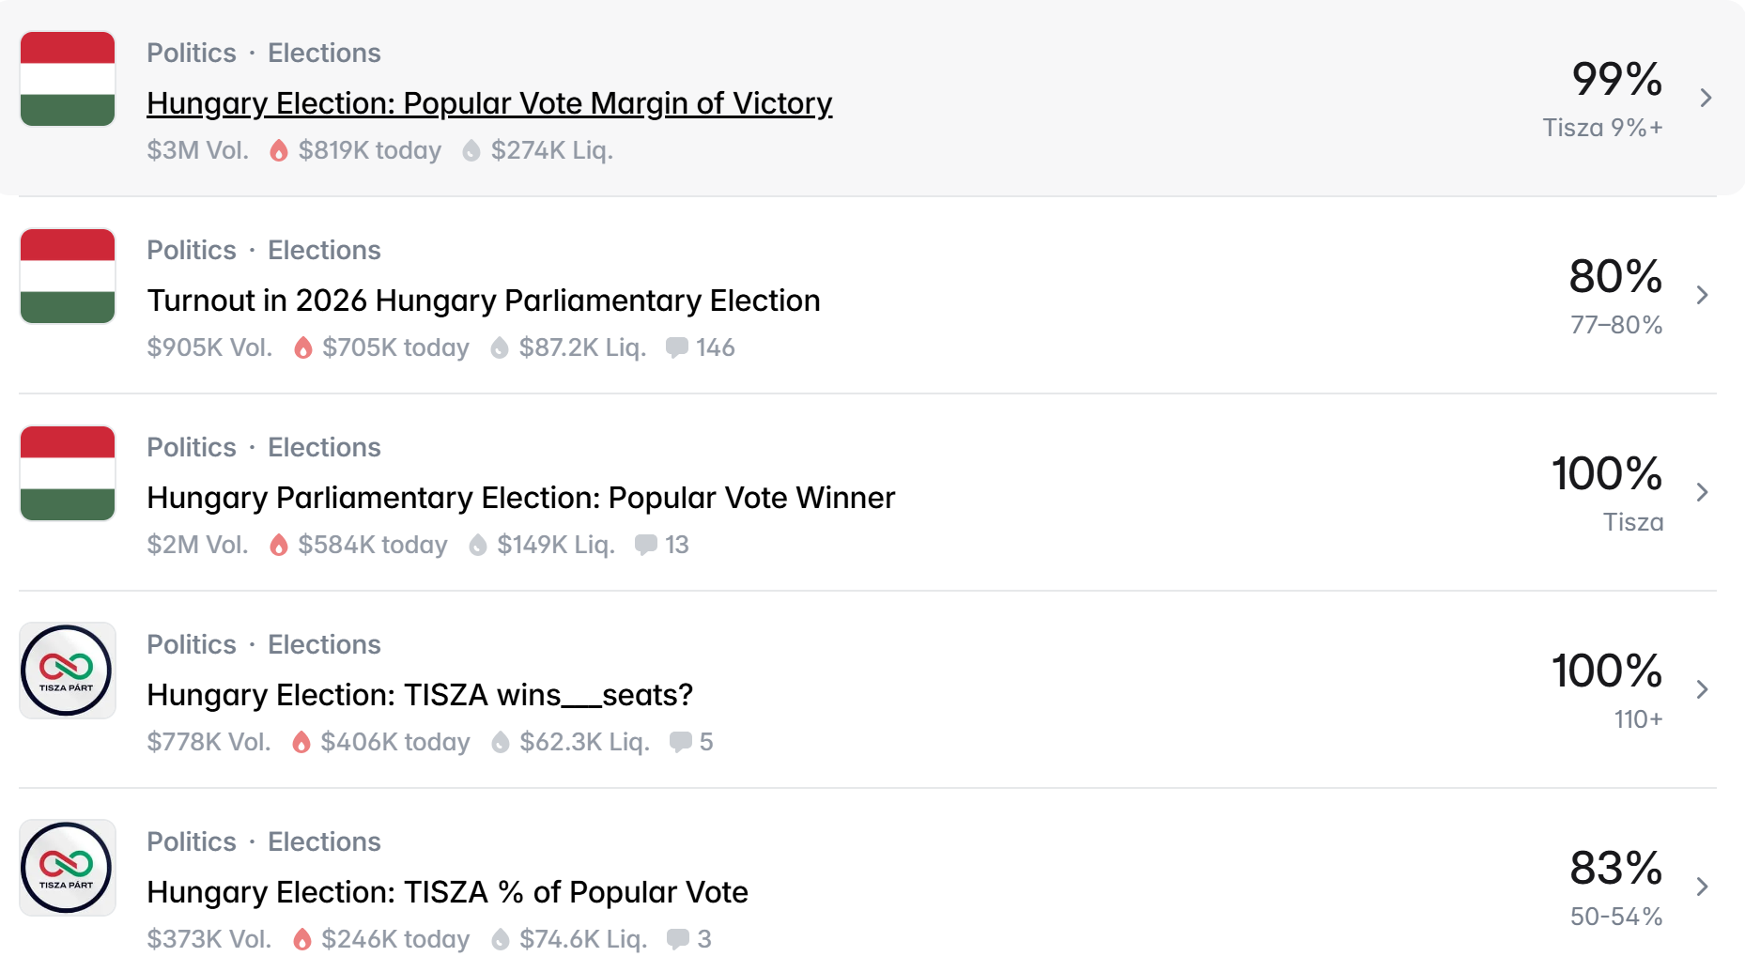The width and height of the screenshot is (1745, 972).
Task: Click Politics category label on TISZA seats row
Action: (x=192, y=644)
